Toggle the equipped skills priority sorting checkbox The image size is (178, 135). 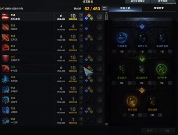pyautogui.click(x=2, y=9)
